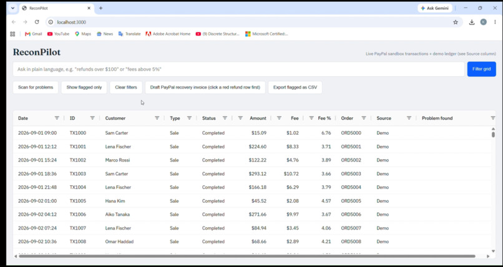Open Chrome's three-dot menu
This screenshot has height=267, width=503.
coord(495,22)
